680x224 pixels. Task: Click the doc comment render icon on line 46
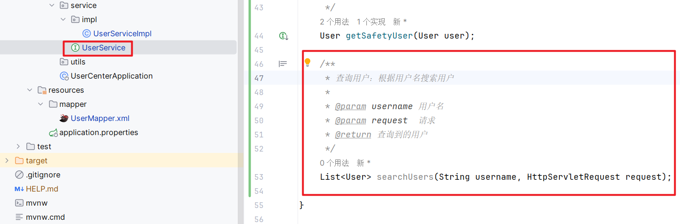click(x=283, y=64)
